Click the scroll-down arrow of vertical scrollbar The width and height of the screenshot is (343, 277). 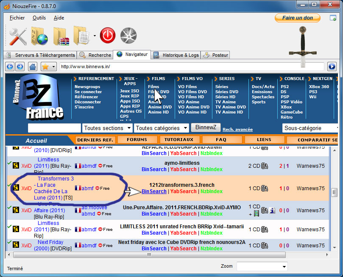pos(335,247)
